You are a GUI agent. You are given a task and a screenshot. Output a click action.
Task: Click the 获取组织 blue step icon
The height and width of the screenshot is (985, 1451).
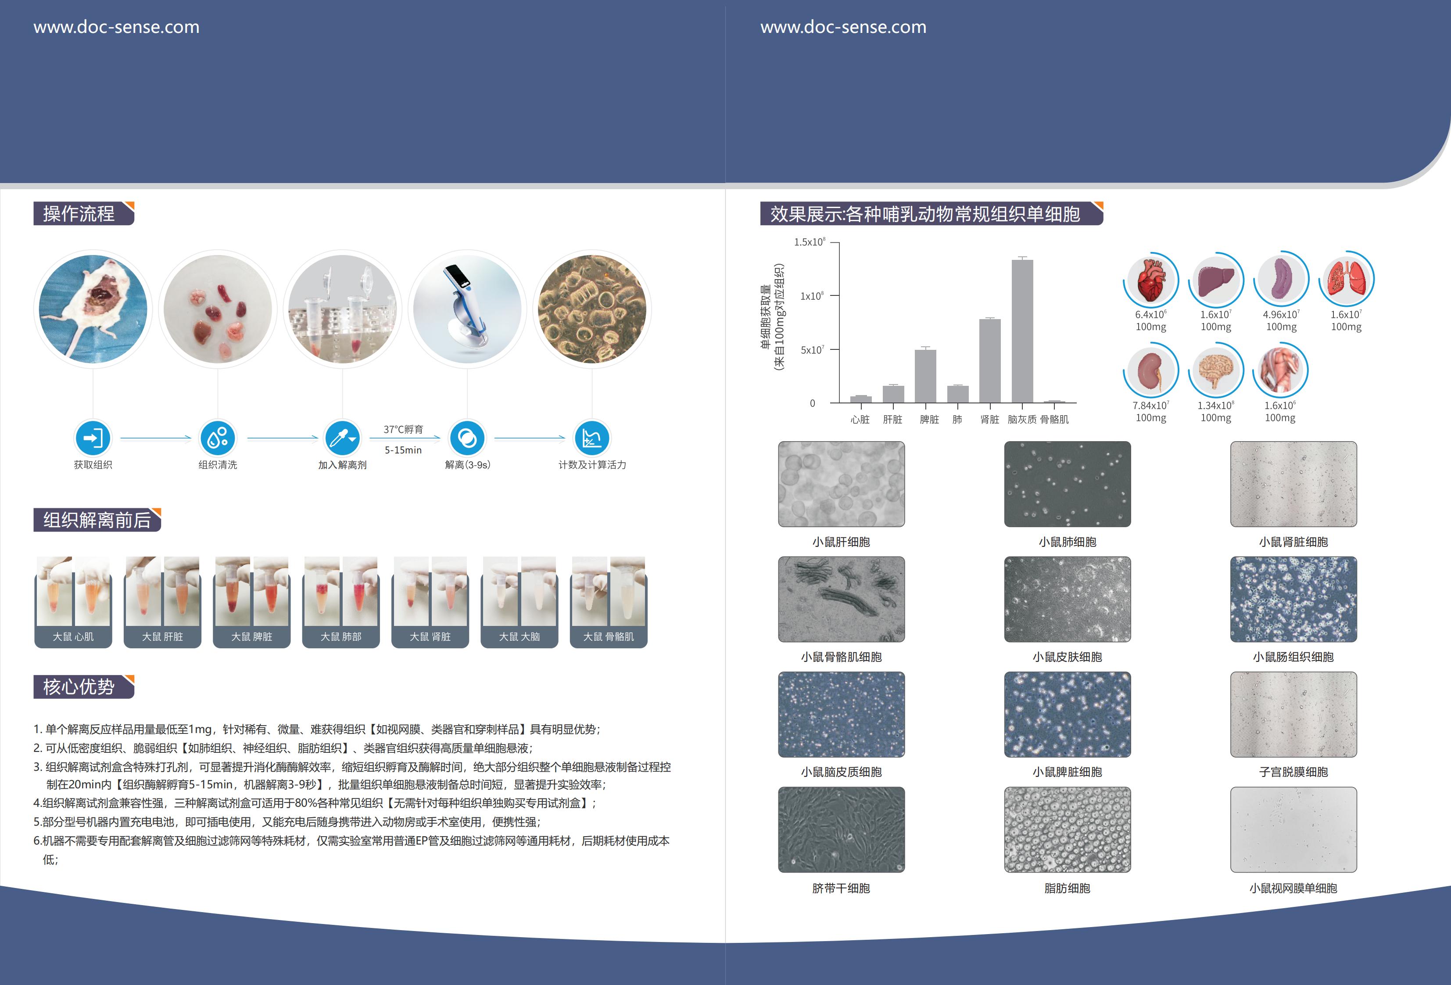click(93, 438)
